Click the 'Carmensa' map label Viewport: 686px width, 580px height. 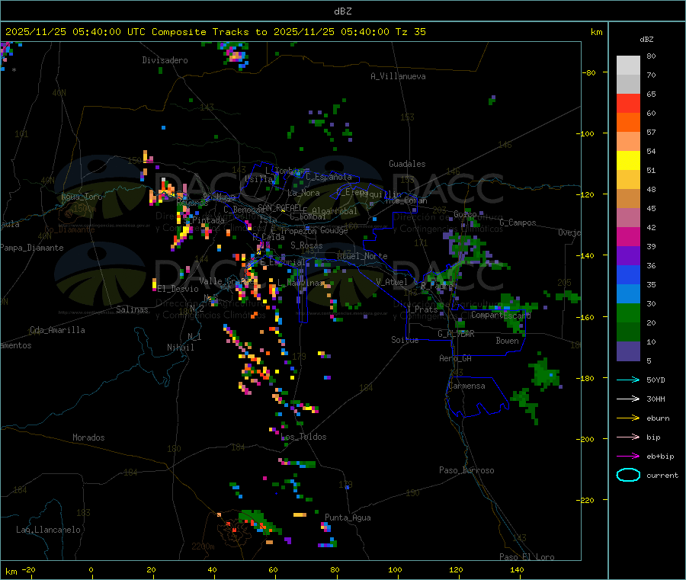pyautogui.click(x=466, y=386)
